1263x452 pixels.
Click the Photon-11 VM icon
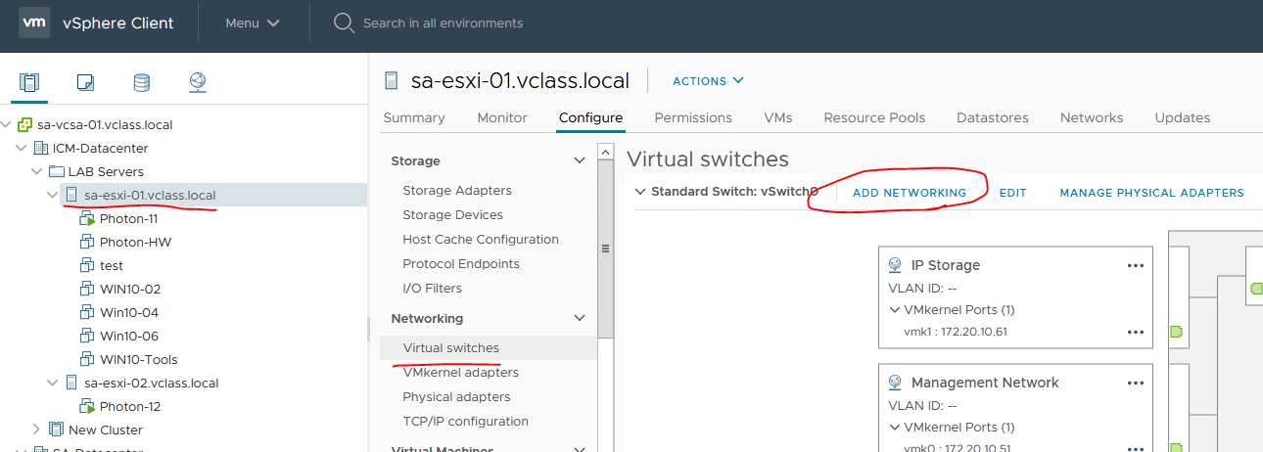coord(86,219)
